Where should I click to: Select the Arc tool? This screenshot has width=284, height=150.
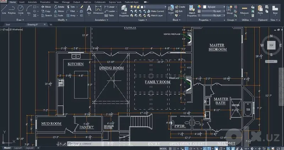point(29,10)
